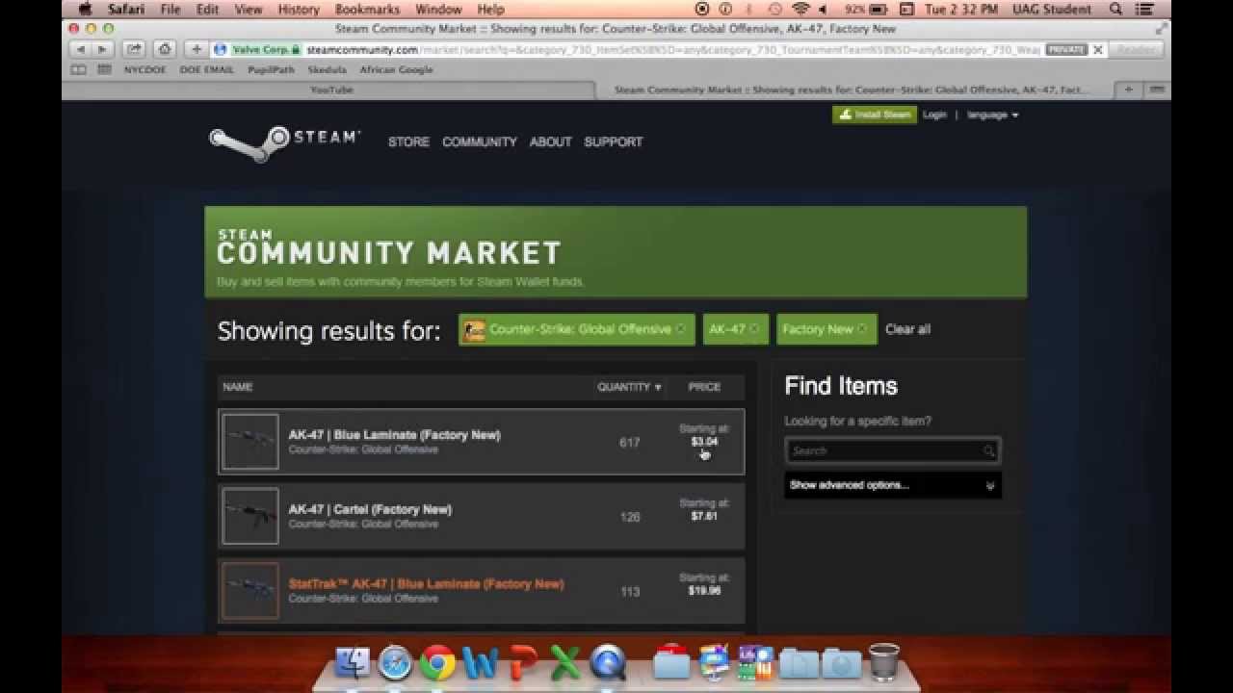The width and height of the screenshot is (1233, 693).
Task: Click the Install Steam button
Action: coord(875,115)
